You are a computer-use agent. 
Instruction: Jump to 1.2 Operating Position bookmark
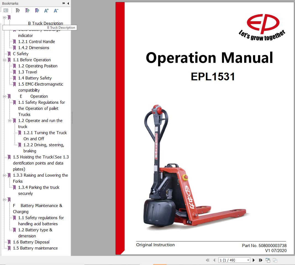point(38,66)
